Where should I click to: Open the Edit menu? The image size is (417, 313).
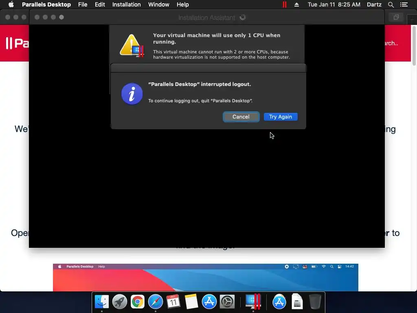coord(100,4)
